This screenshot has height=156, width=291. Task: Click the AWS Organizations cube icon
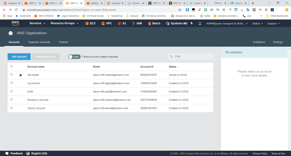11,33
